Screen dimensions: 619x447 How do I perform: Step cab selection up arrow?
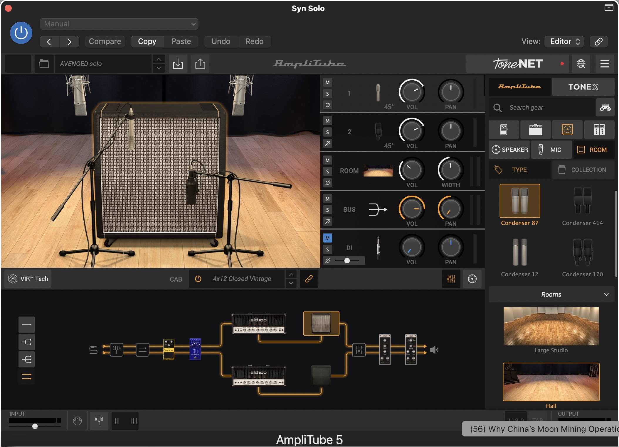pos(291,275)
